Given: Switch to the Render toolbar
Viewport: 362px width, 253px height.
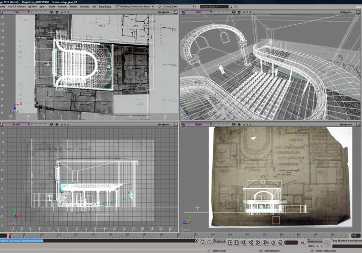Looking at the screenshot, I should point(73,7).
